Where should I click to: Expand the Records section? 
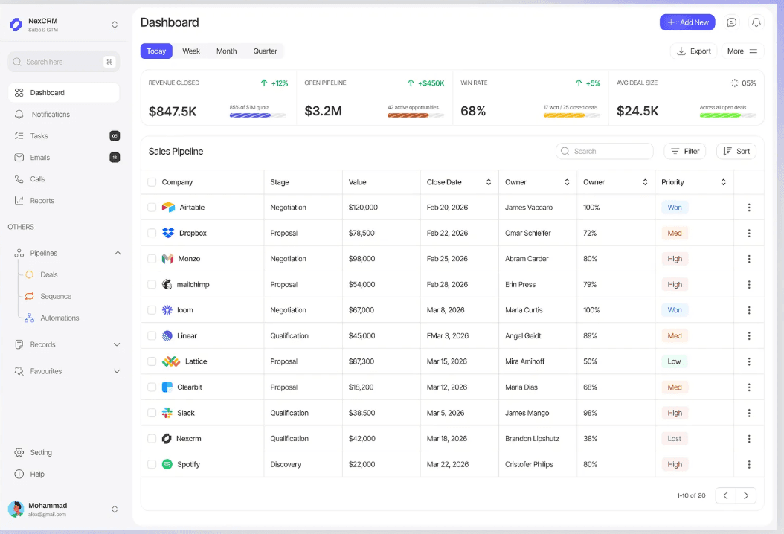pos(117,345)
